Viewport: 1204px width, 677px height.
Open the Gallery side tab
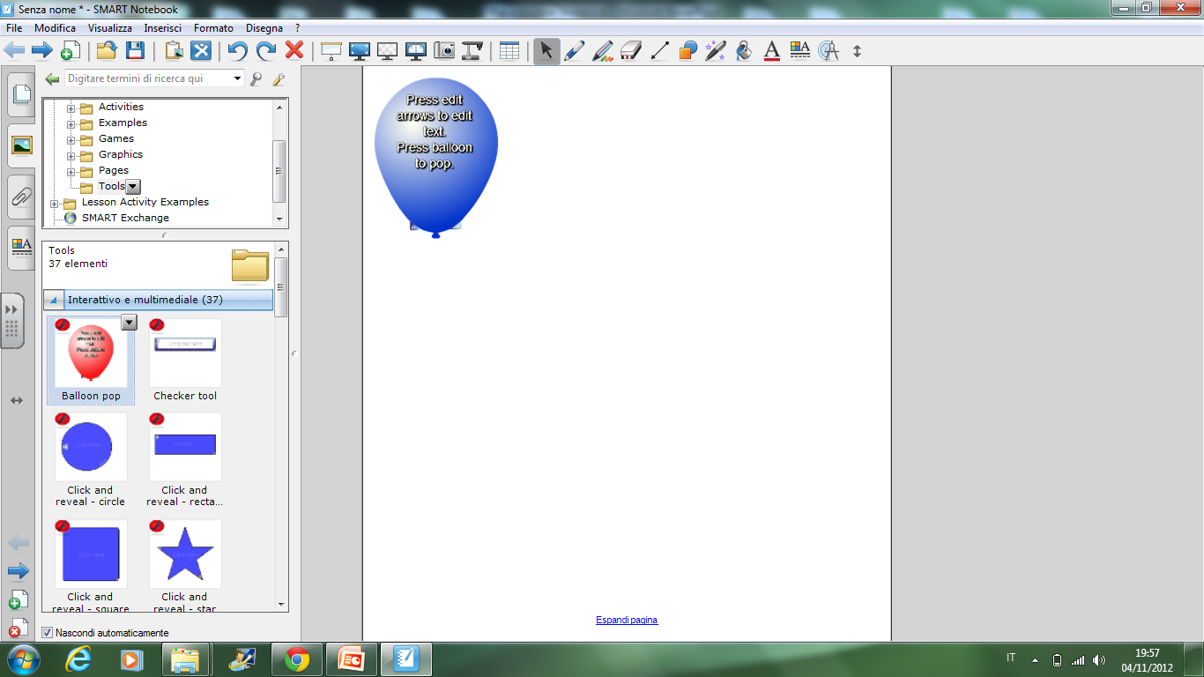(21, 145)
